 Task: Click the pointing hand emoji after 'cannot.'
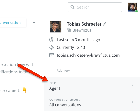25,90
